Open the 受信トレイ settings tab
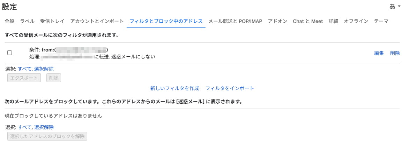402x144 pixels. 52,21
